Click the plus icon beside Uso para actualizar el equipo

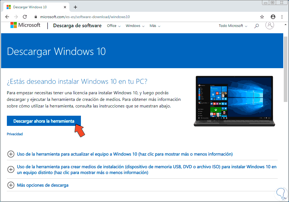click(11, 154)
